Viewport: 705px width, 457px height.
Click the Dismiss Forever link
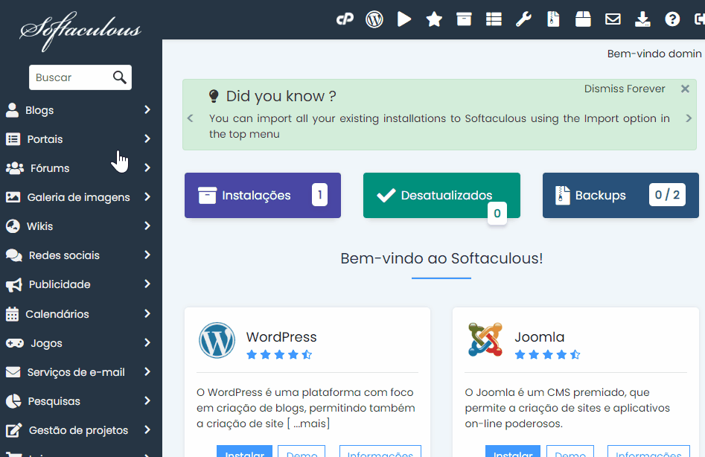click(x=625, y=89)
